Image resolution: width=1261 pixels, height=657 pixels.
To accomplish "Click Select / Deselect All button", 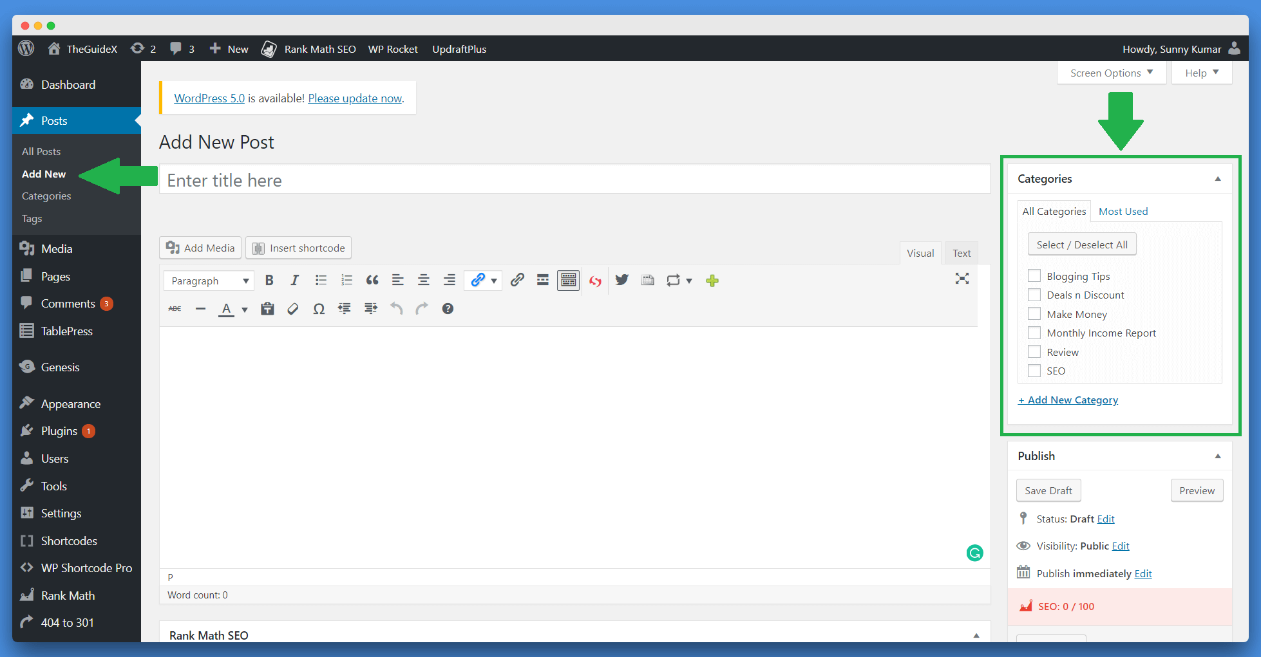I will [x=1082, y=245].
